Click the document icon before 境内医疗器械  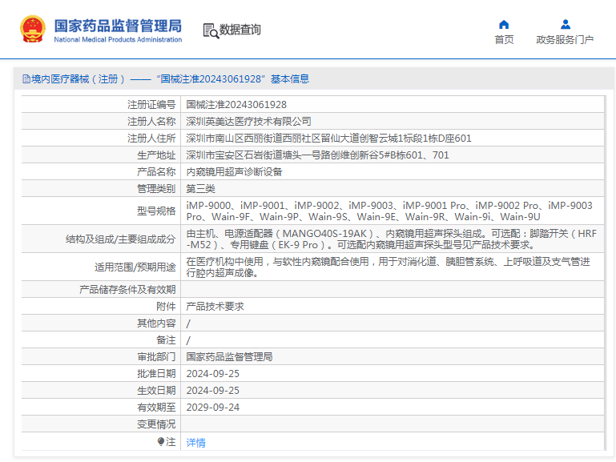tap(26, 79)
